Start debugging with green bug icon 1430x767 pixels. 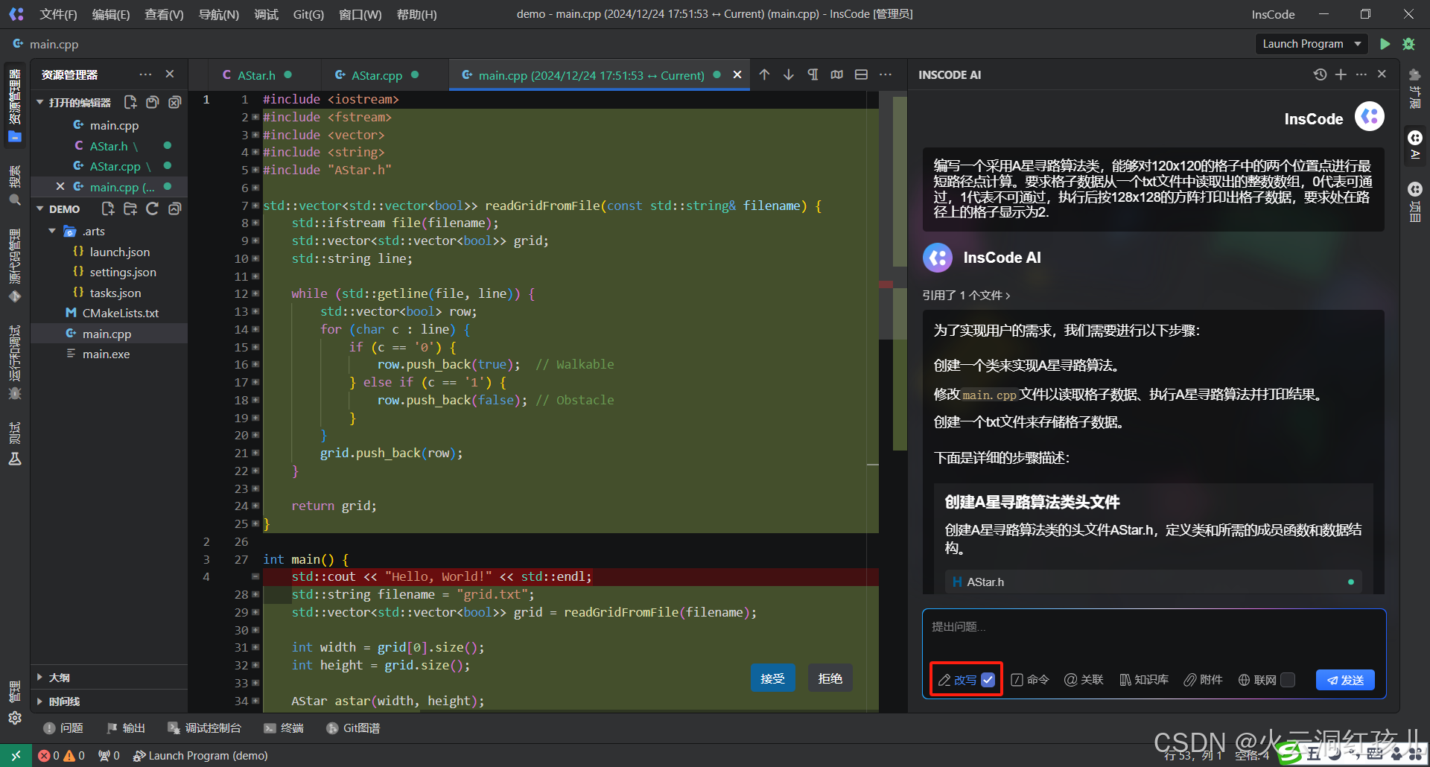(1408, 44)
